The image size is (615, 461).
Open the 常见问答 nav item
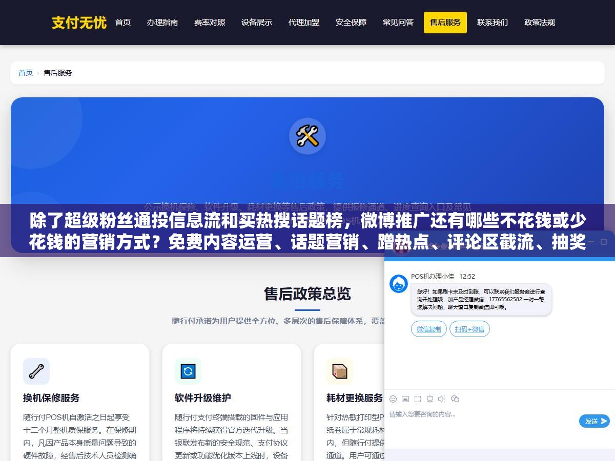click(x=398, y=23)
